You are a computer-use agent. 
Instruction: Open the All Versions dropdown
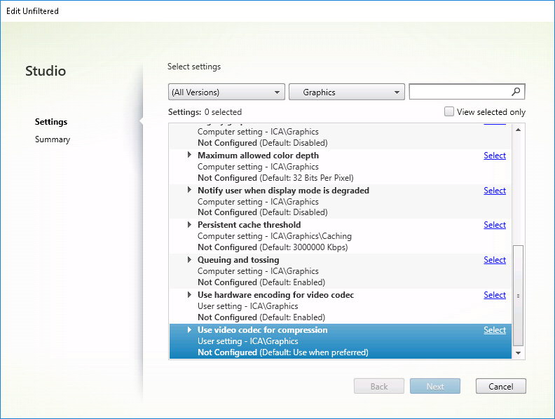point(226,92)
